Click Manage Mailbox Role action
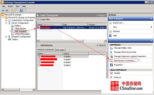 [123, 48]
